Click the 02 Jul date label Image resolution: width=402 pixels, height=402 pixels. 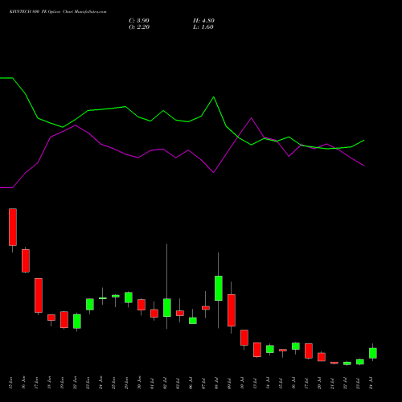(165, 383)
